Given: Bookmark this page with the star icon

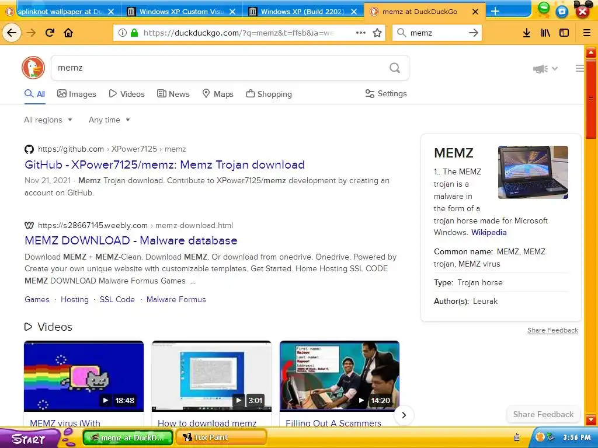Looking at the screenshot, I should 377,33.
